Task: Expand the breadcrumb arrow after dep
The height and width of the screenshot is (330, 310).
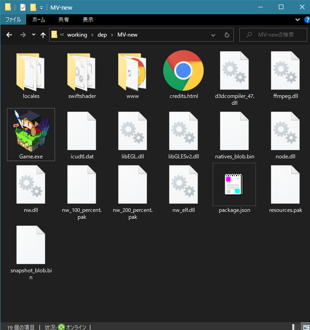Action: point(112,35)
